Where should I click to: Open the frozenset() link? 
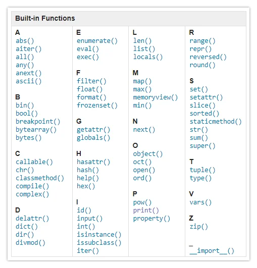click(x=97, y=105)
